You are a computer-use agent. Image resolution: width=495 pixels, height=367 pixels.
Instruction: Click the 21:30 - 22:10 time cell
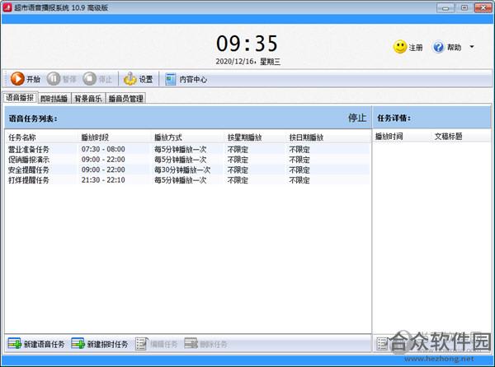click(x=103, y=180)
